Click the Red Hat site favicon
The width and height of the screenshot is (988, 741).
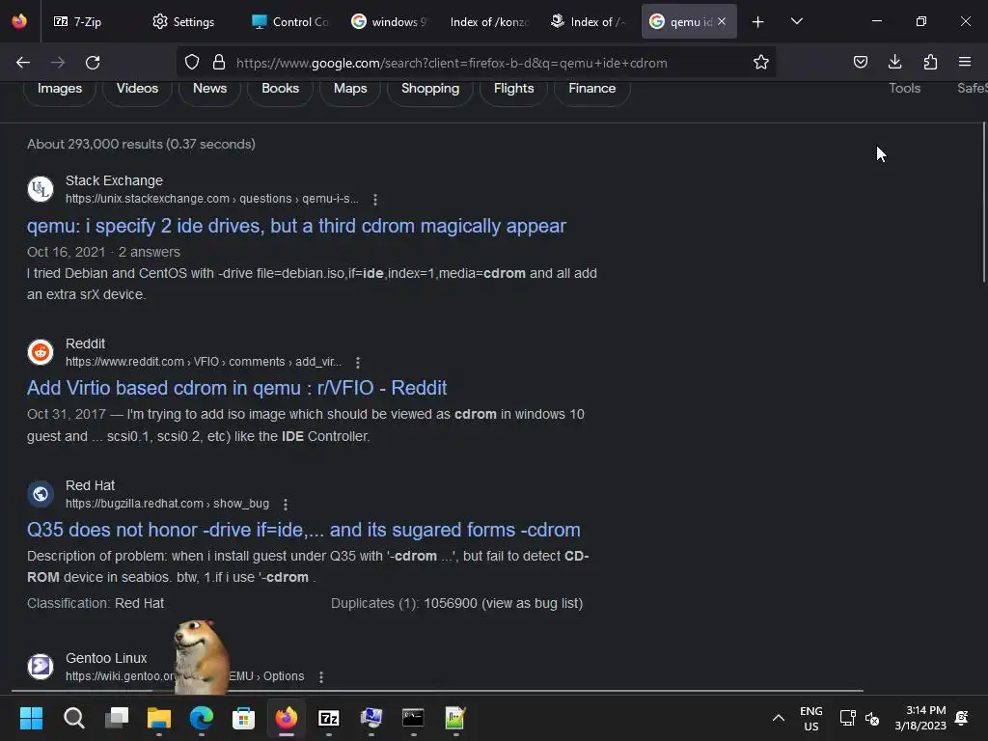pos(41,493)
